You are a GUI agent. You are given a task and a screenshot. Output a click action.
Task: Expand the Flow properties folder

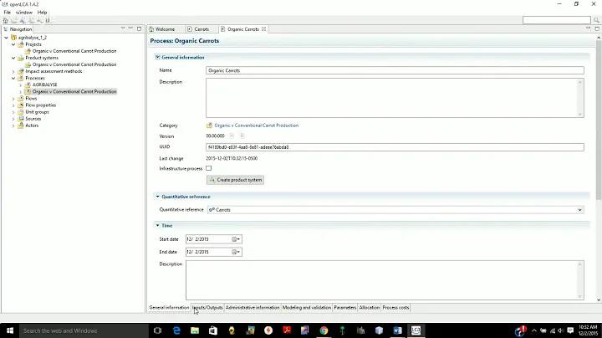(x=13, y=105)
